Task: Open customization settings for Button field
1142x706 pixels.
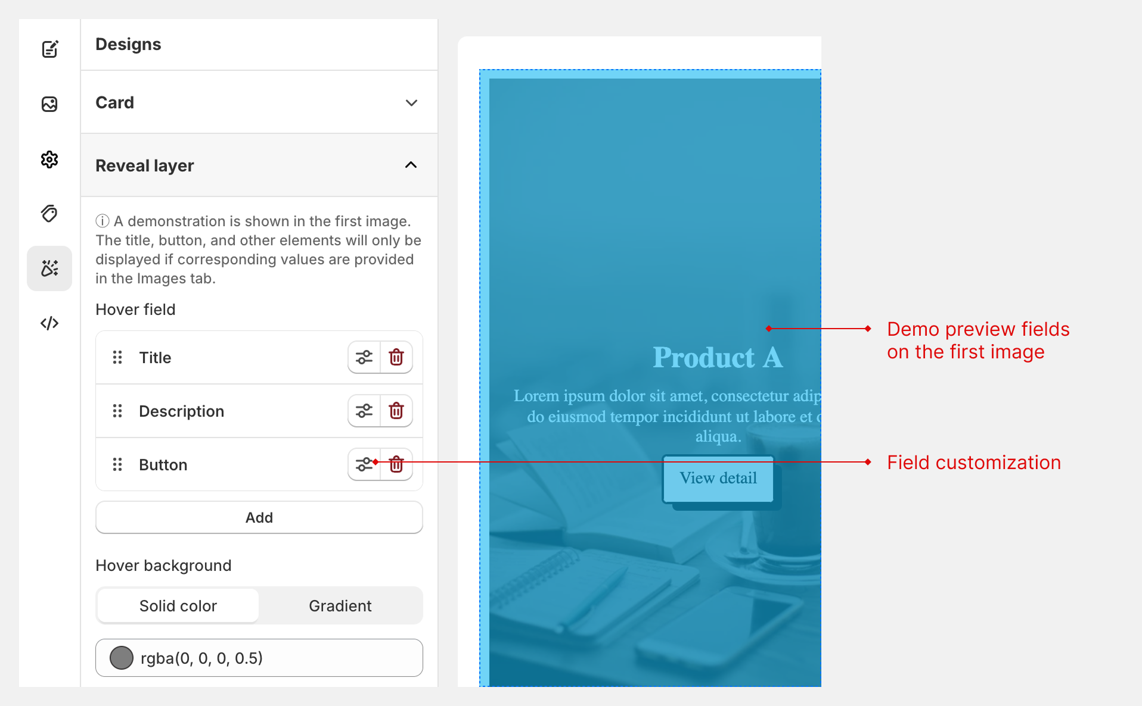Action: [x=362, y=464]
